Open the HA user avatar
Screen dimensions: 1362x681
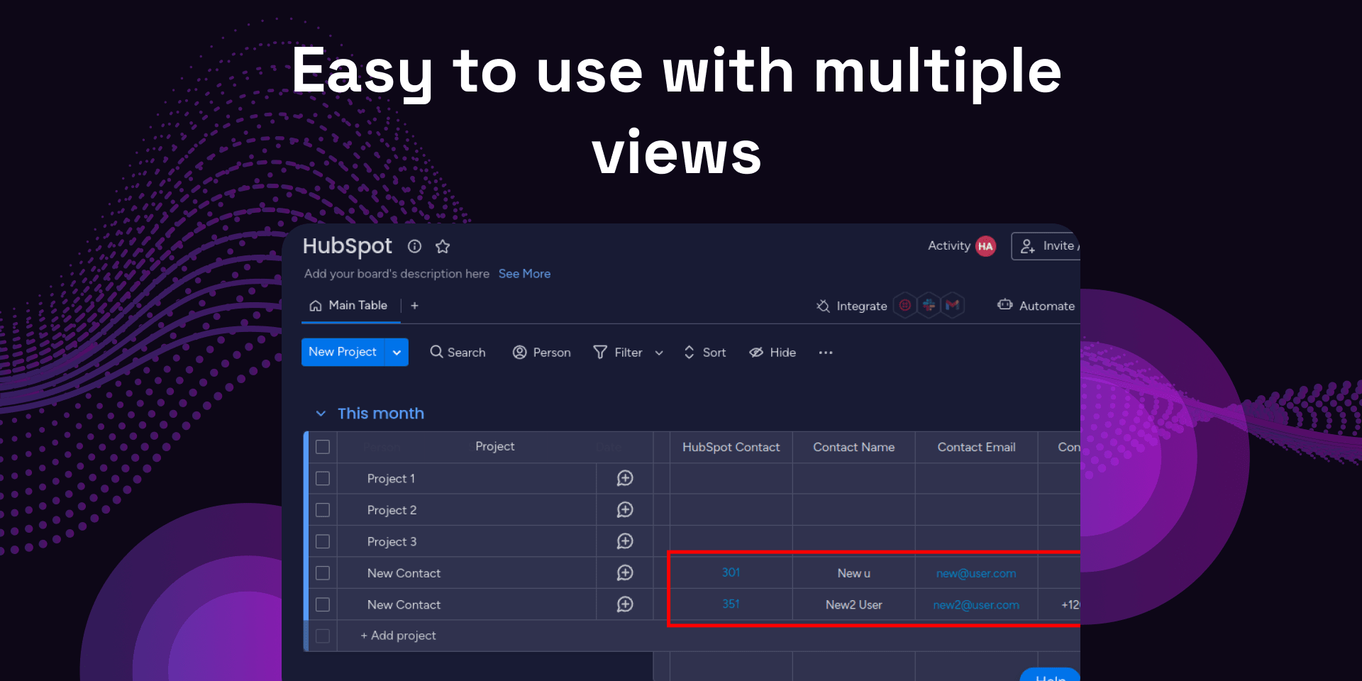point(985,246)
